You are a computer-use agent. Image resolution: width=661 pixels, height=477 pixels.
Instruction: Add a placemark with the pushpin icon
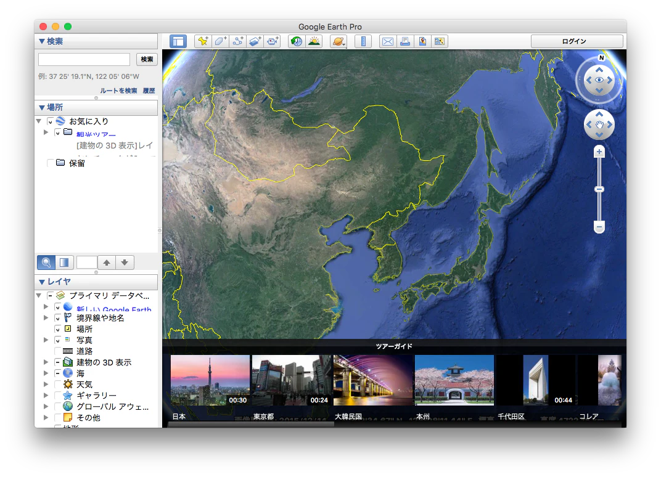[x=203, y=41]
